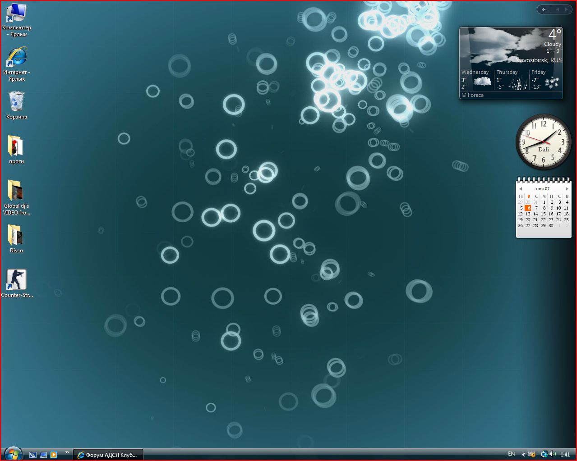Expand the quick launch overflow chevron
The width and height of the screenshot is (577, 461).
coord(67,452)
